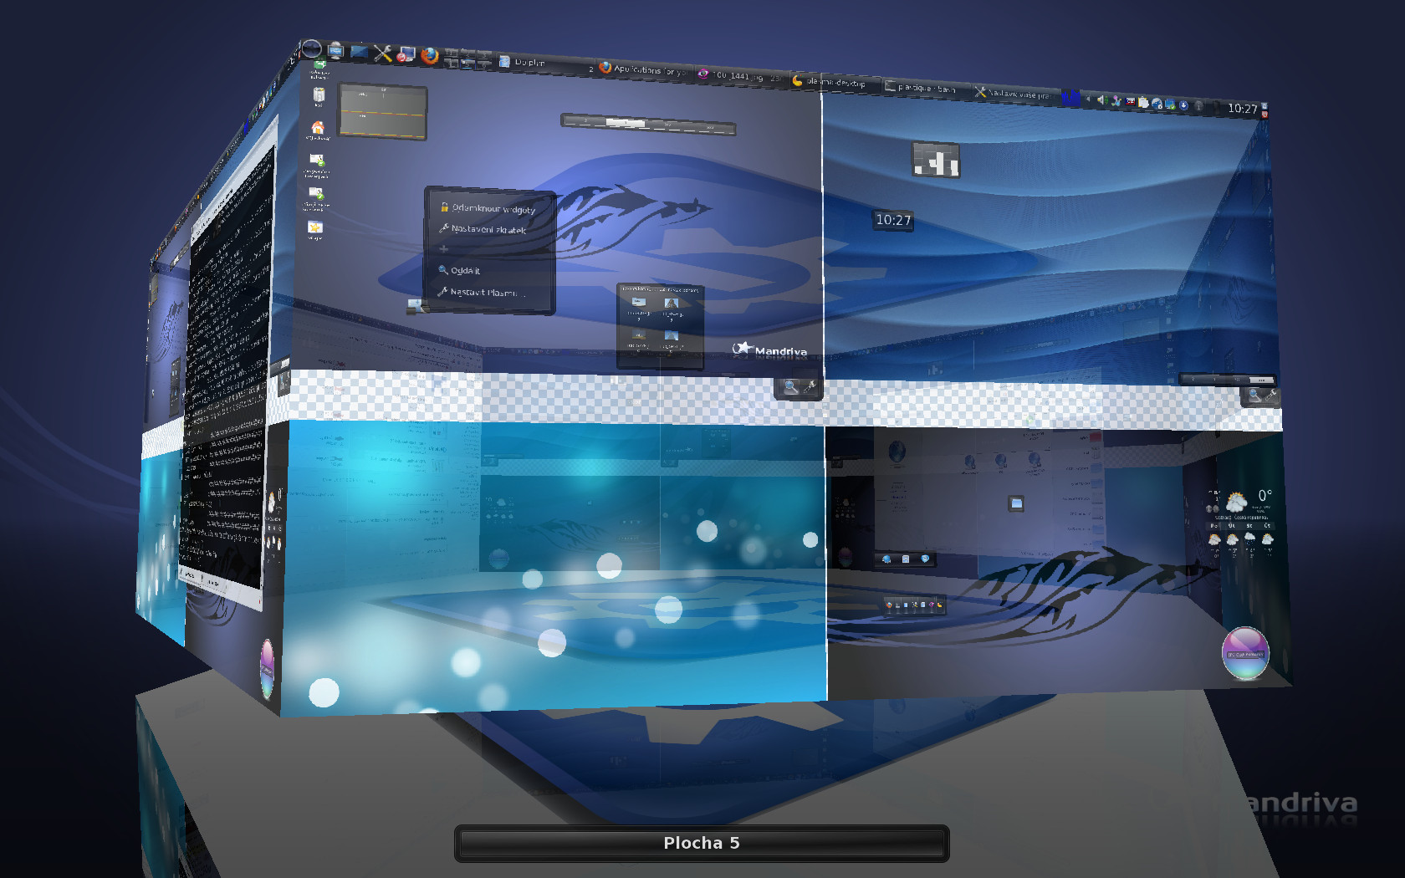The image size is (1405, 878).
Task: Click the 10:27 panel clock
Action: 1242,109
